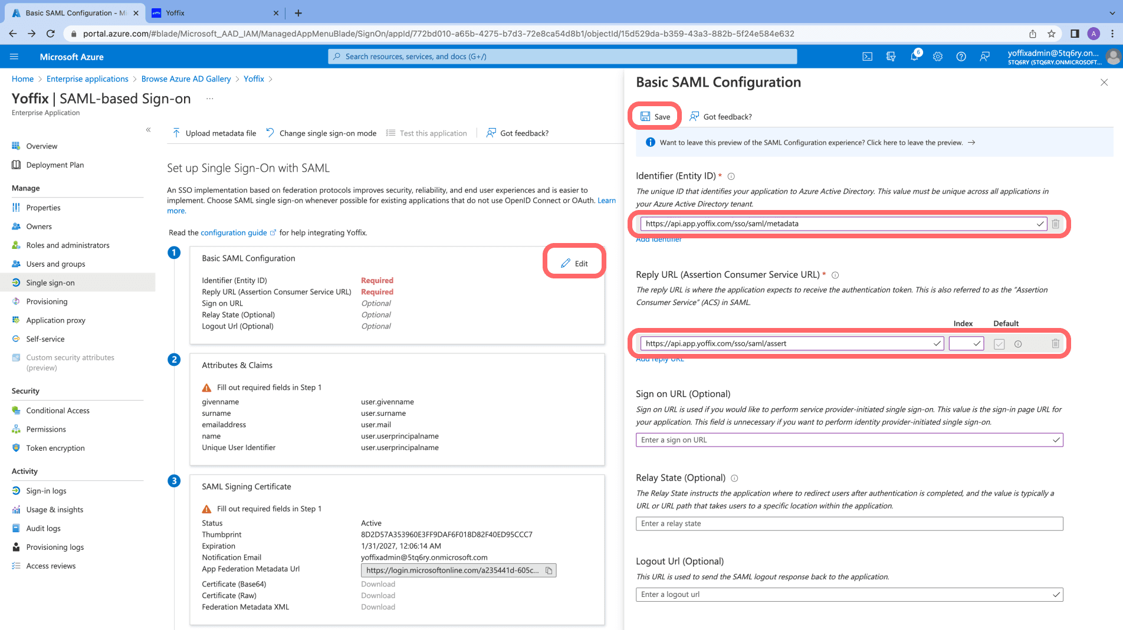The image size is (1123, 630).
Task: Open Azure Cloud Shell from the top bar
Action: (x=867, y=56)
